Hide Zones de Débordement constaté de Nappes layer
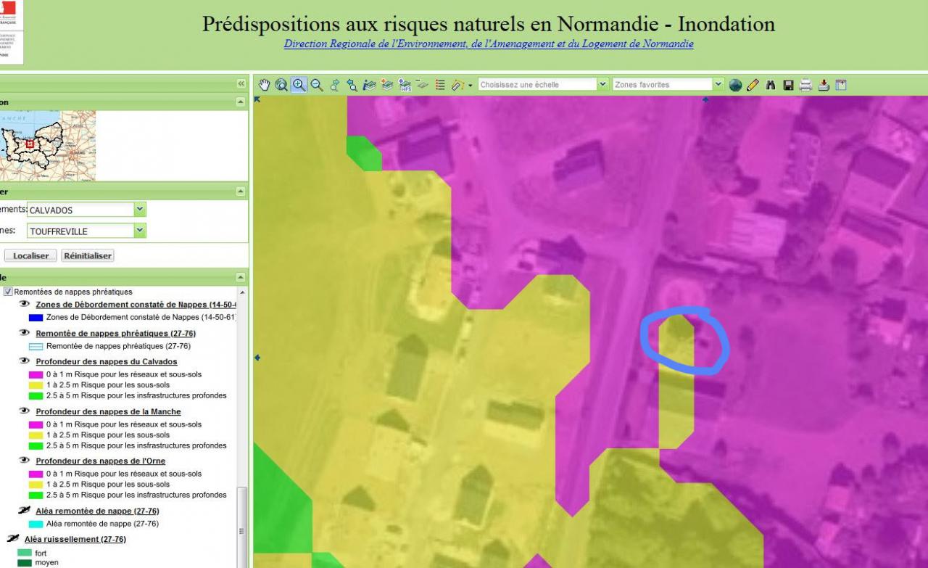The width and height of the screenshot is (928, 568). pos(25,305)
